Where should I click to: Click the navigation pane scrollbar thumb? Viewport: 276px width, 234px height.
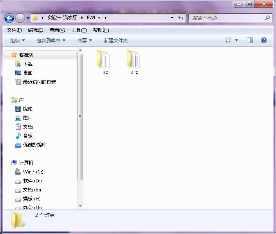(x=80, y=117)
